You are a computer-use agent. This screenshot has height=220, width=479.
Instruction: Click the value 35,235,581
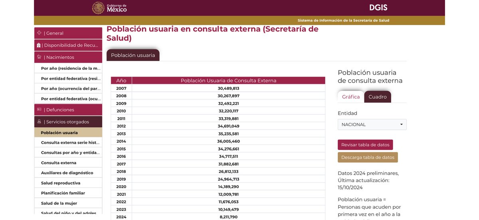[229, 134]
